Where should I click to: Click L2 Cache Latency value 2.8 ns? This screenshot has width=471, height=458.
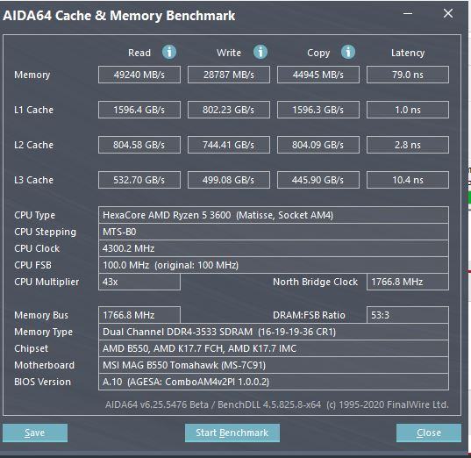click(408, 145)
